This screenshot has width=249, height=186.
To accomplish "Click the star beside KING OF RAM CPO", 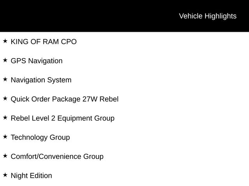I will click(5, 41).
